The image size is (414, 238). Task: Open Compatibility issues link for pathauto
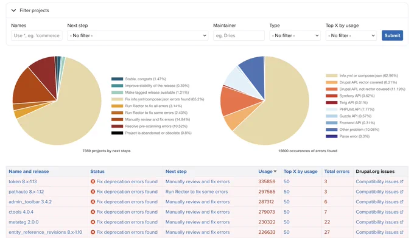click(379, 192)
